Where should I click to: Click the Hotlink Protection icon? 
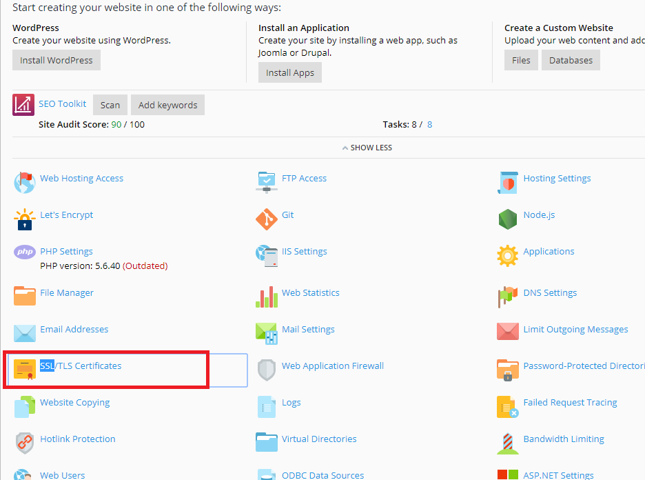pyautogui.click(x=25, y=443)
